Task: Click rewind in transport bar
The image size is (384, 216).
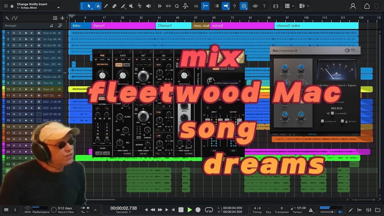Action: point(153,210)
